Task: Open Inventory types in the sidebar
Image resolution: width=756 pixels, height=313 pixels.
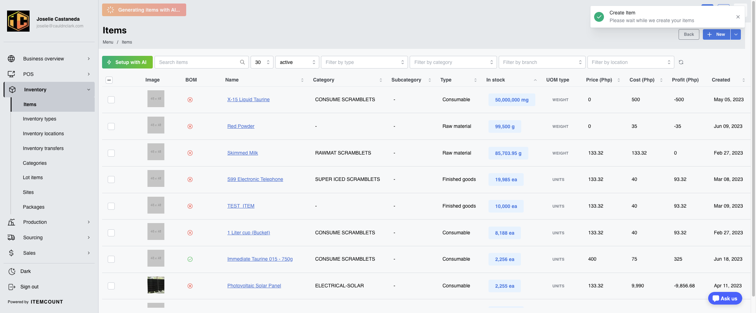Action: (39, 119)
